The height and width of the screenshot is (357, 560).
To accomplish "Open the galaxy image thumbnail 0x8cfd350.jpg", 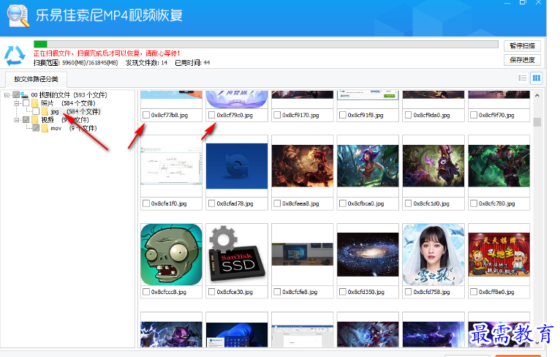I will tap(368, 255).
